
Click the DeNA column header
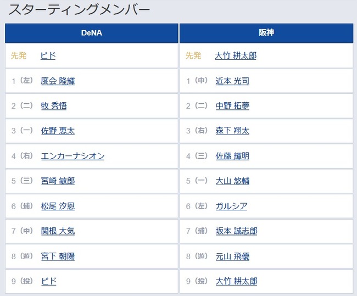[92, 33]
